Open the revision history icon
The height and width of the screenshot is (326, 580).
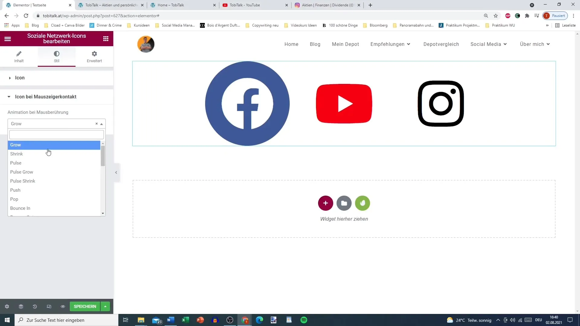pos(35,306)
